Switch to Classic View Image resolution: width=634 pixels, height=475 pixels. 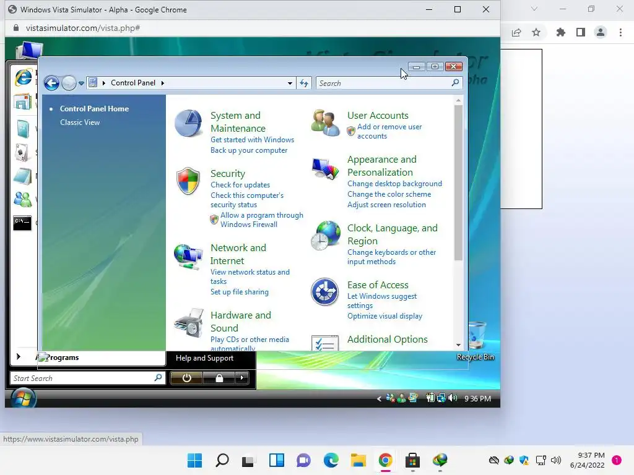coord(80,122)
